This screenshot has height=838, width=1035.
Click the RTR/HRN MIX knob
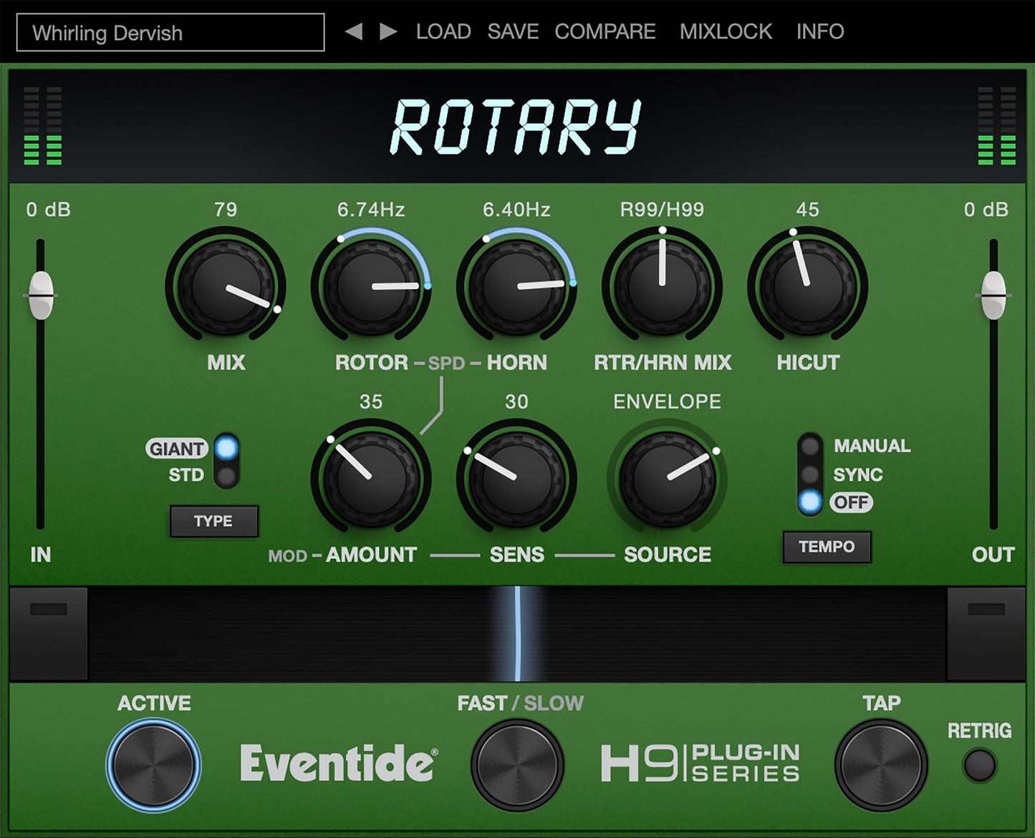[x=663, y=286]
